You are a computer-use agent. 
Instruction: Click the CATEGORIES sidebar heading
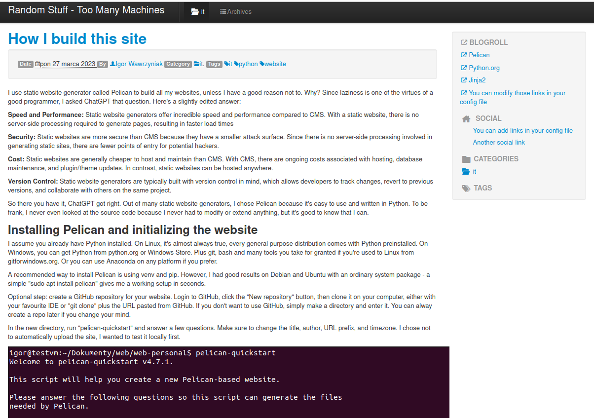click(496, 159)
